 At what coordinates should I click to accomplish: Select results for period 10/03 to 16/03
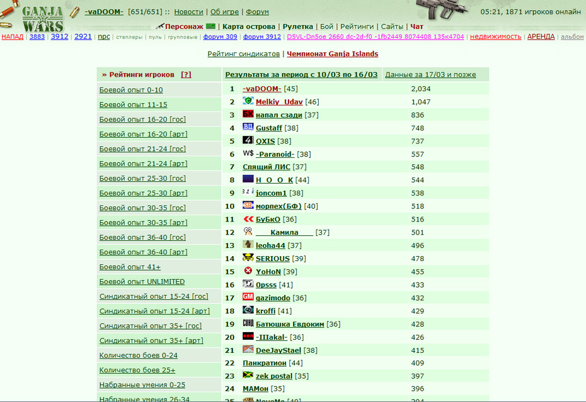301,75
